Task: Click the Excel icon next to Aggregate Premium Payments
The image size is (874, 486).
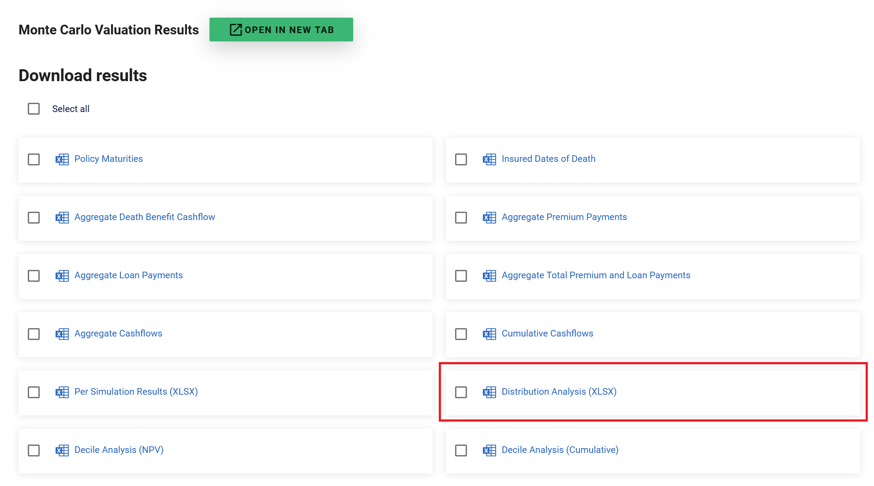Action: click(489, 217)
